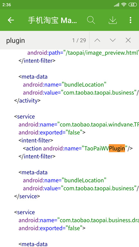This screenshot has width=139, height=247.
Task: Tap the back arrow in header
Action: (x=11, y=20)
